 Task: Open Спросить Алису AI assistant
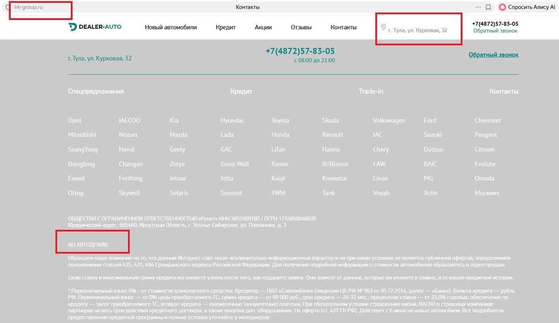[x=526, y=7]
